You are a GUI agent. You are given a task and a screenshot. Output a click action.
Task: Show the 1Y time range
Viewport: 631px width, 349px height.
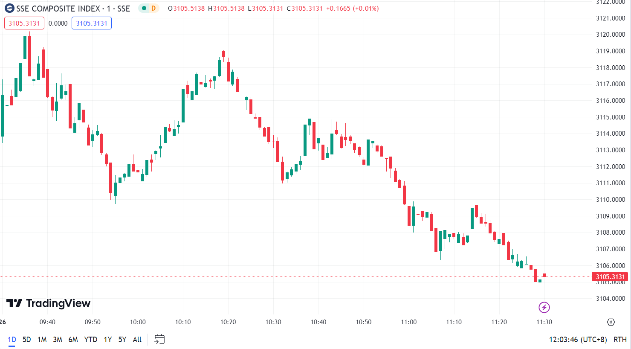[108, 340]
